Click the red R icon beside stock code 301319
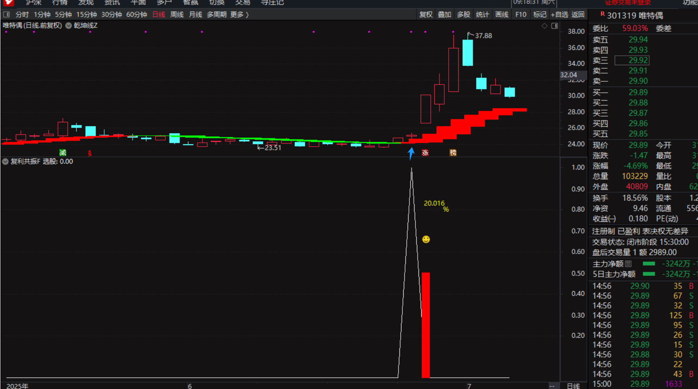 coord(603,14)
